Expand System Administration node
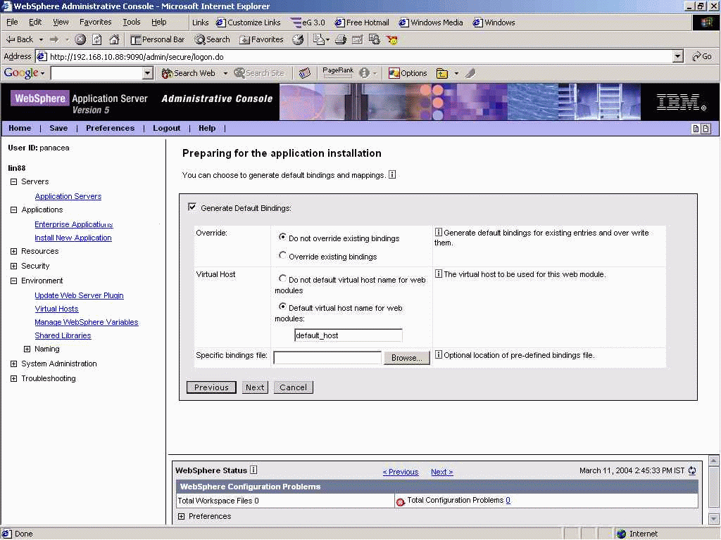Image resolution: width=721 pixels, height=540 pixels. pos(14,364)
